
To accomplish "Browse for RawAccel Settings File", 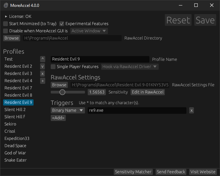I will pyautogui.click(x=59, y=85).
